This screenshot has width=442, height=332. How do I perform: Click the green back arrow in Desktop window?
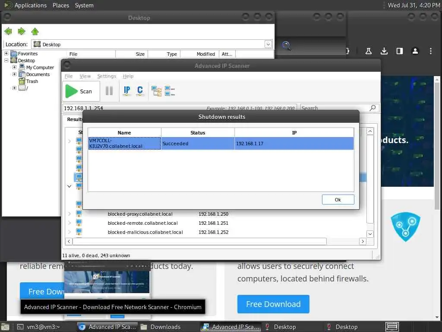pyautogui.click(x=8, y=31)
